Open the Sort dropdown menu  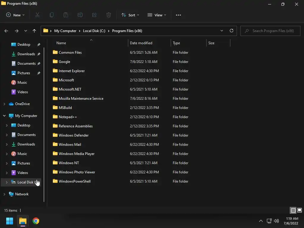(x=130, y=15)
